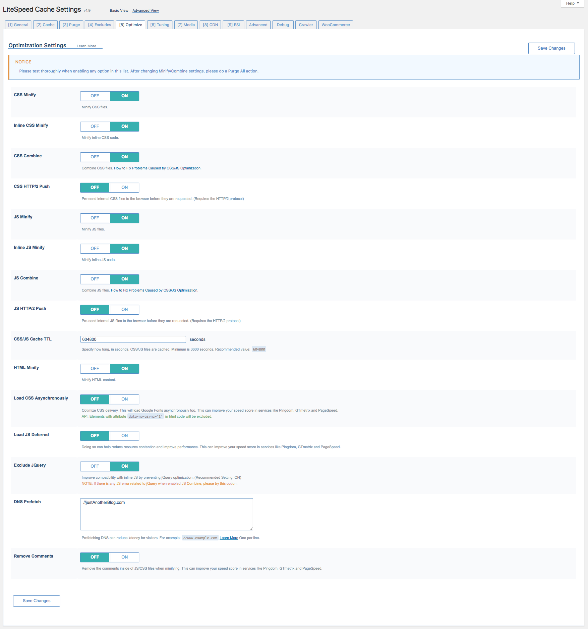Turn CSS Minify off
Screen dimensions: 588x629
(95, 96)
